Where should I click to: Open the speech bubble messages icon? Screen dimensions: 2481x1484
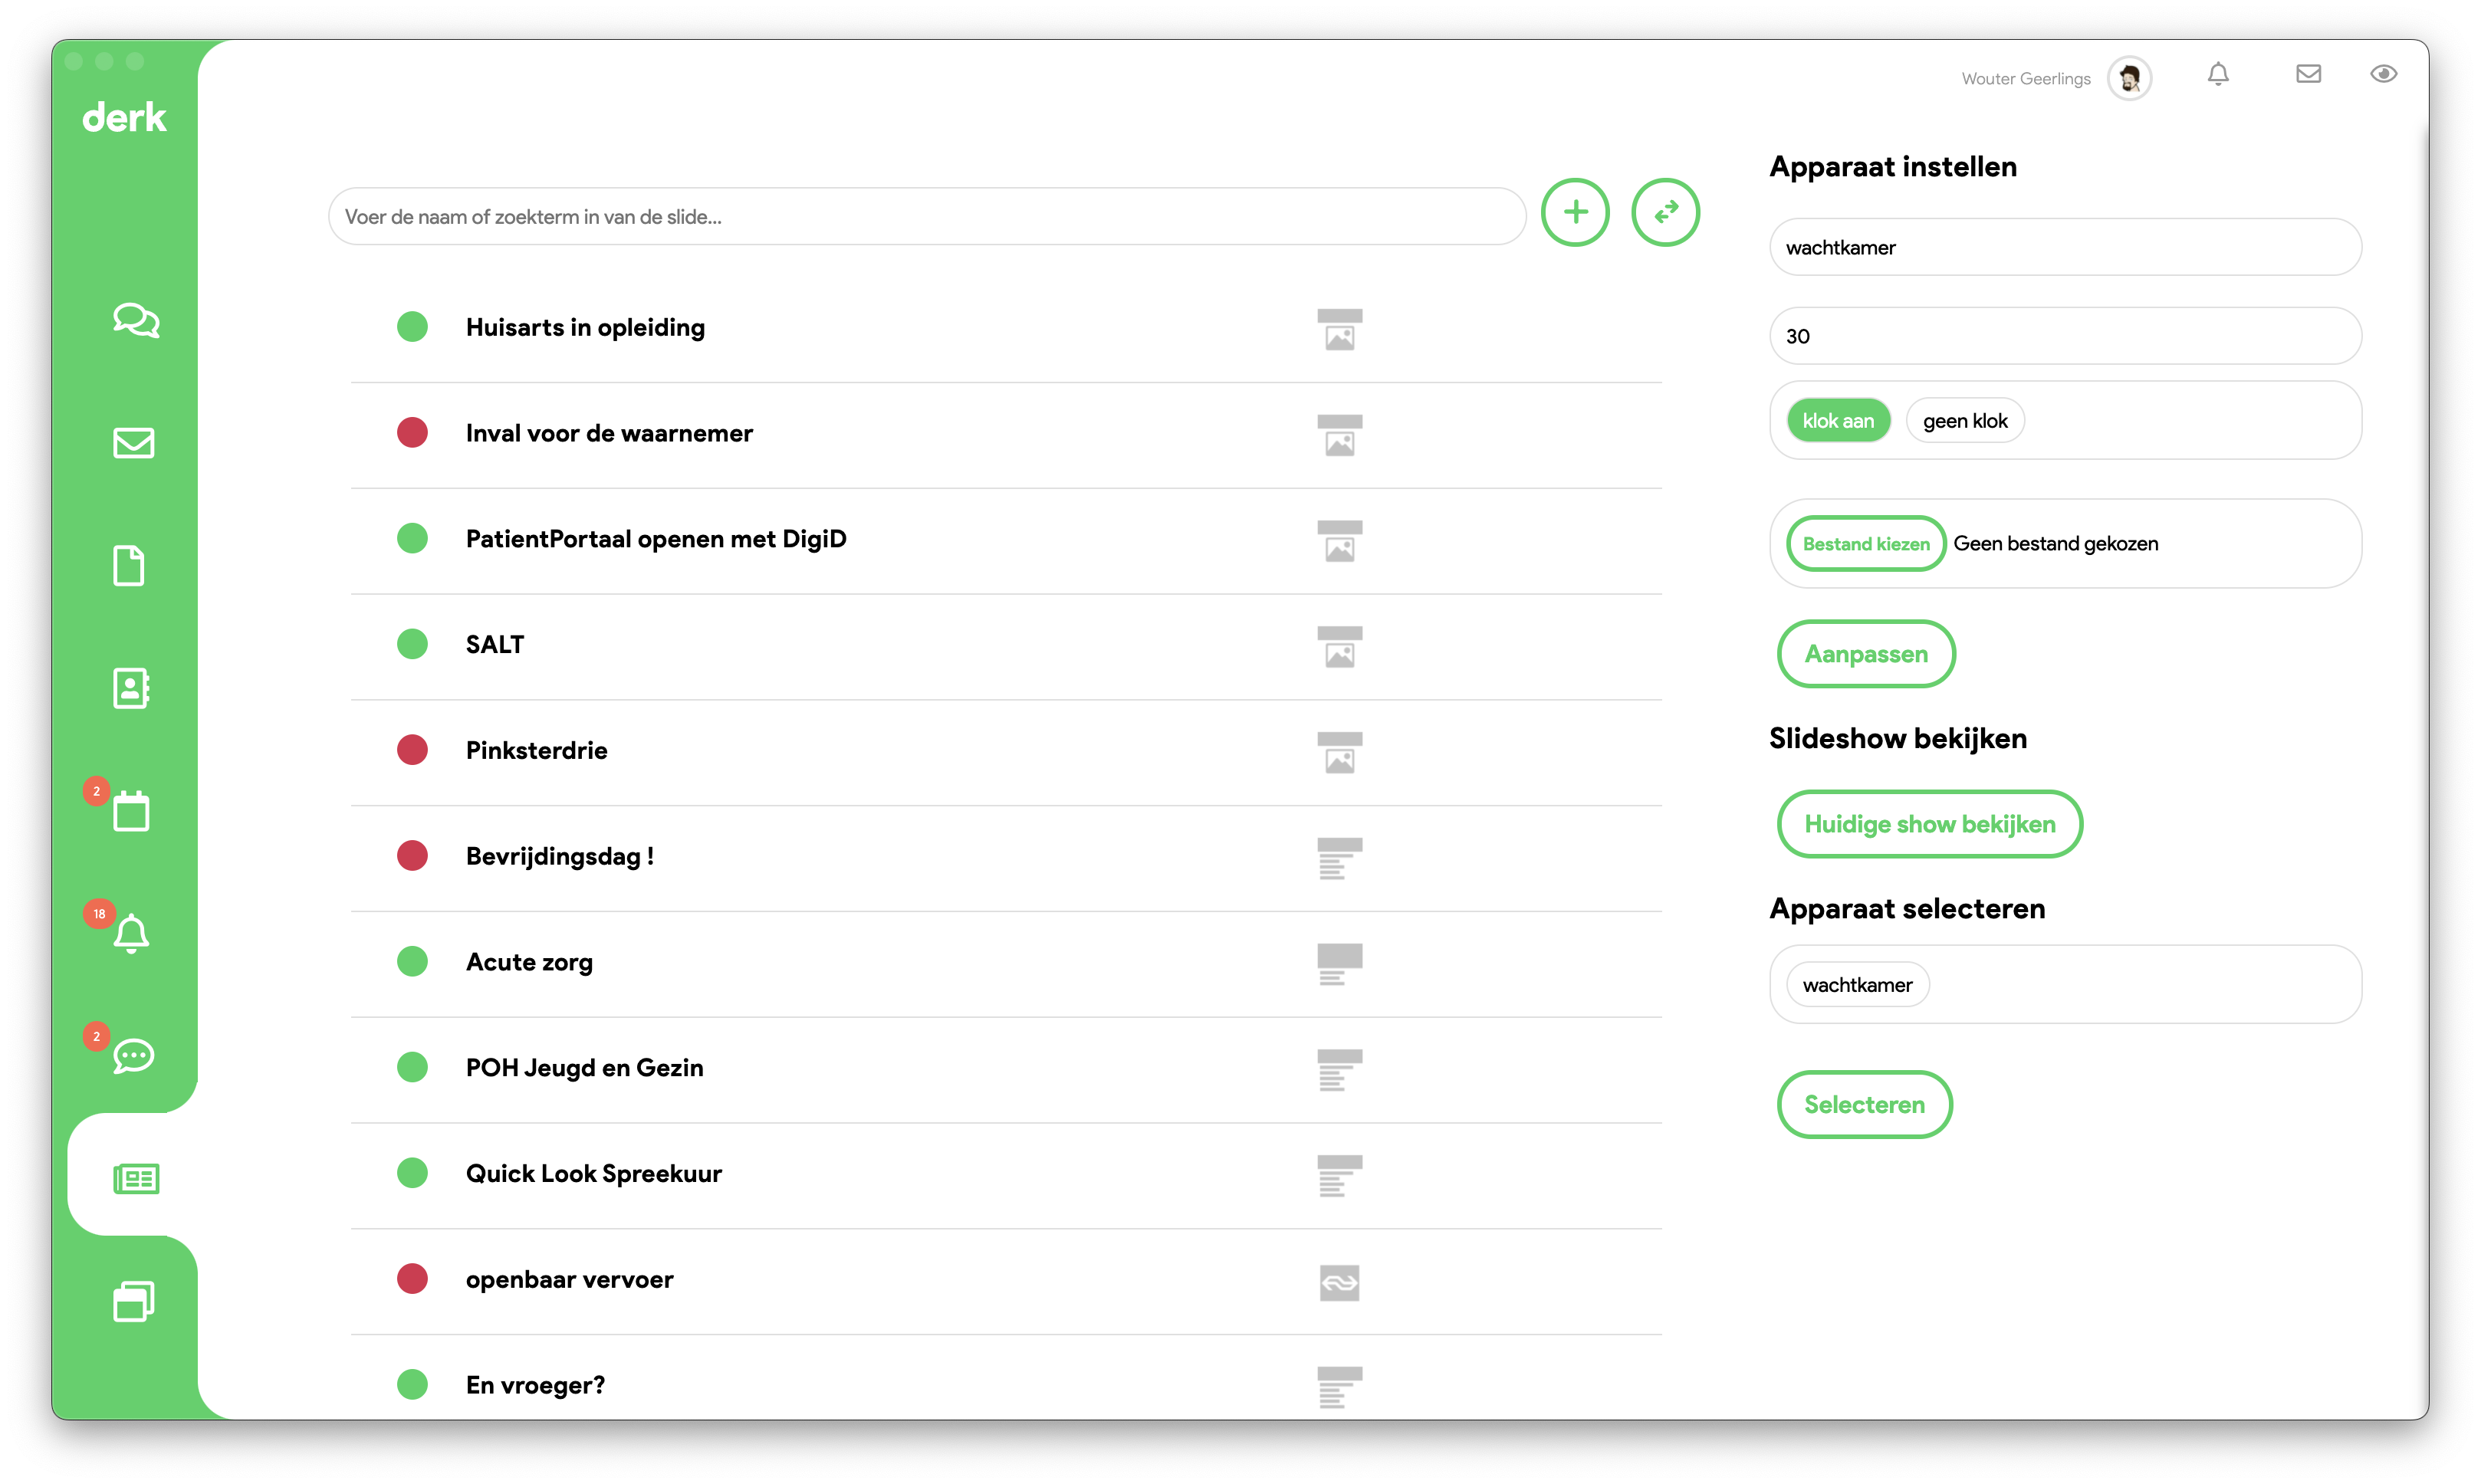(x=133, y=1056)
